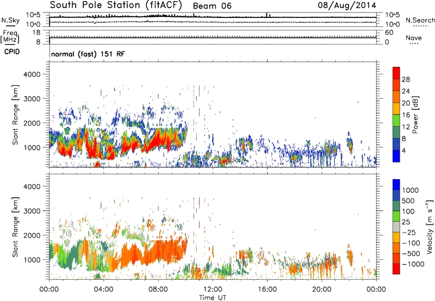Click the Slant Range title of power panel

[15, 115]
